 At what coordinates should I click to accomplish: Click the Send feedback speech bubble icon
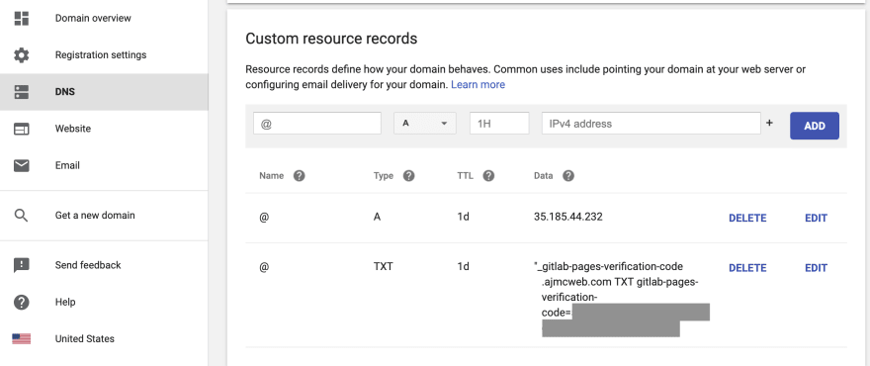21,265
